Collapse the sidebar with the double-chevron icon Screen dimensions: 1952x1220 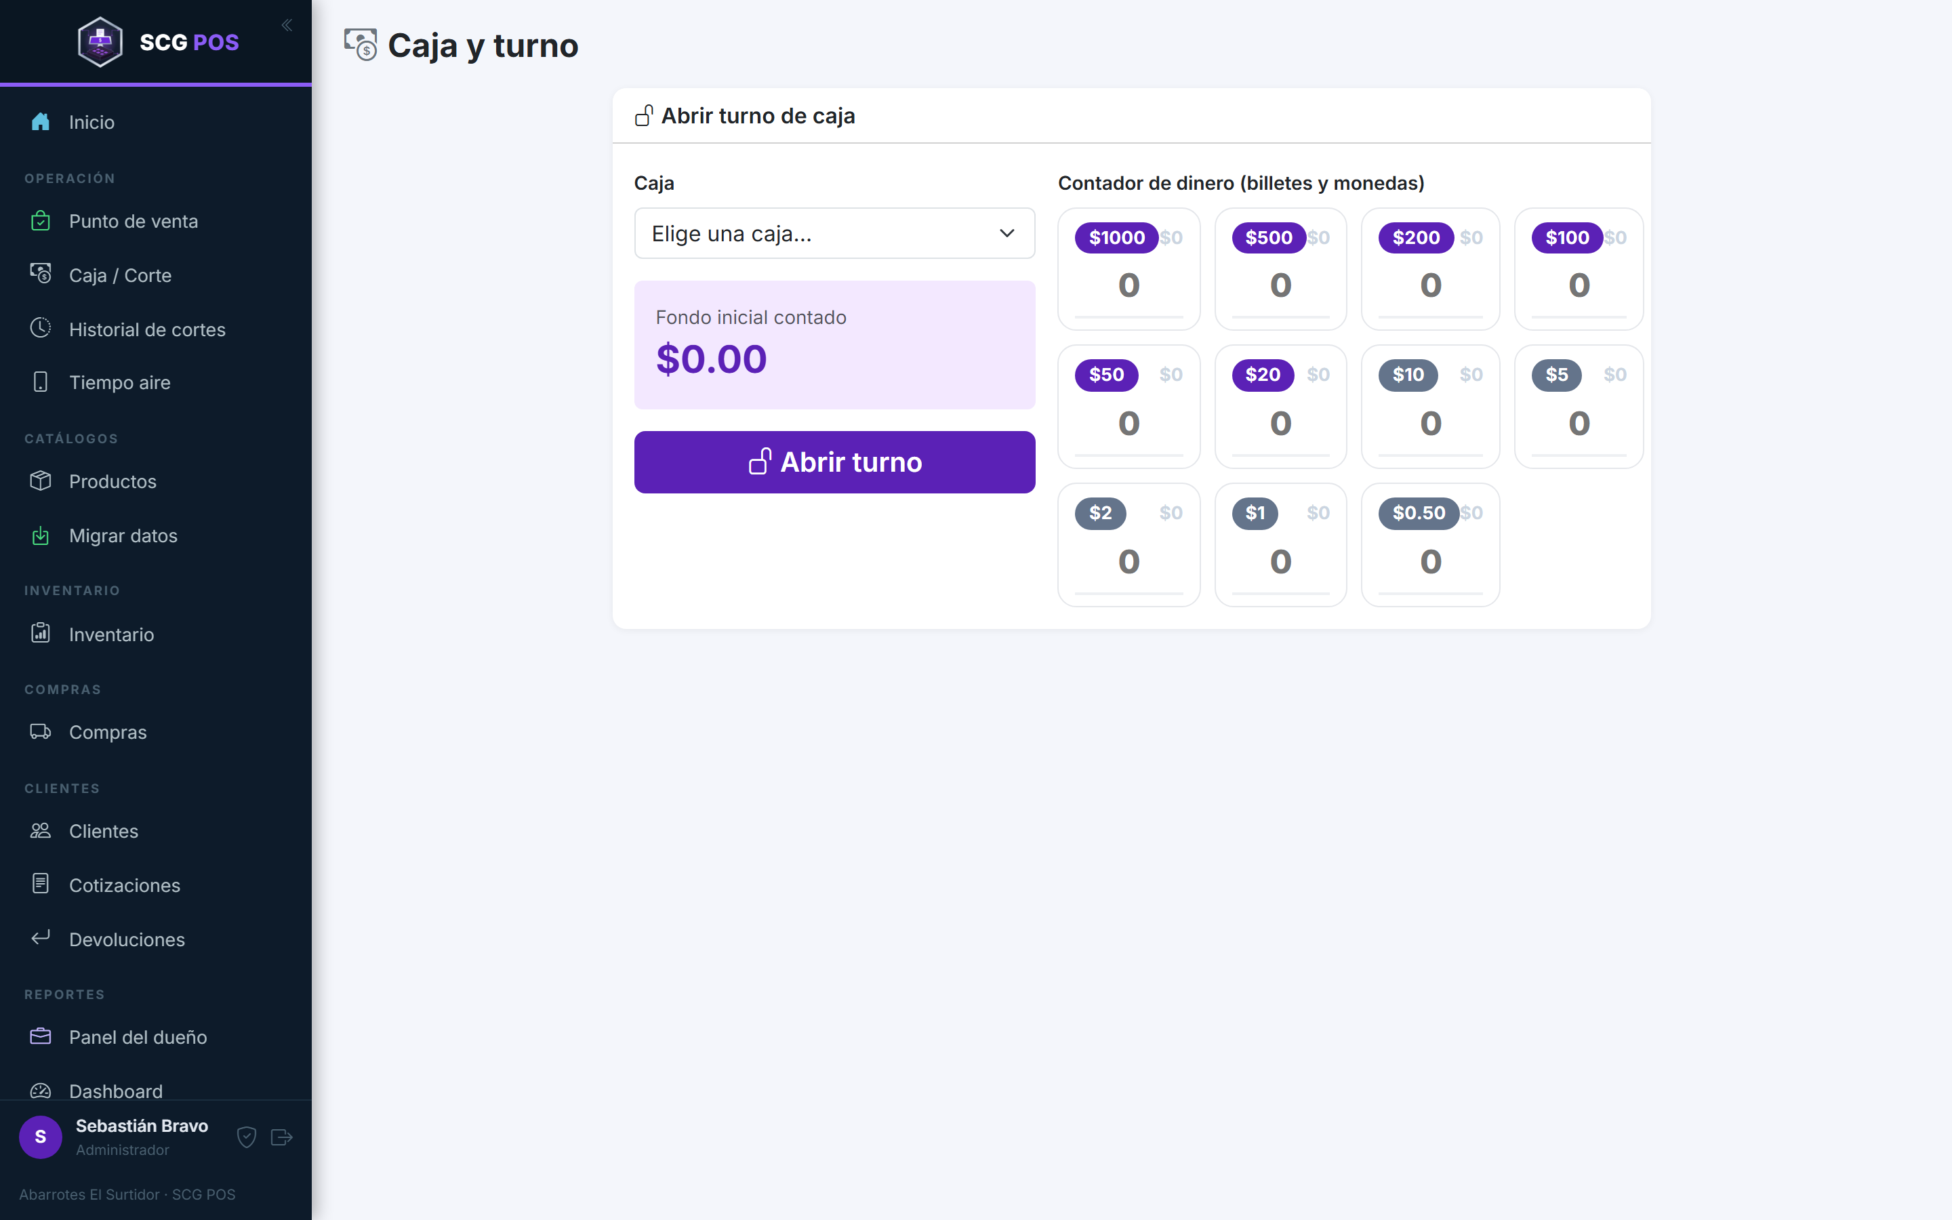pyautogui.click(x=286, y=25)
